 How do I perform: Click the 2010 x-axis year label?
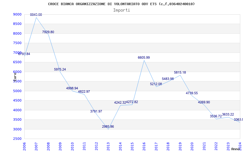coord(72,146)
